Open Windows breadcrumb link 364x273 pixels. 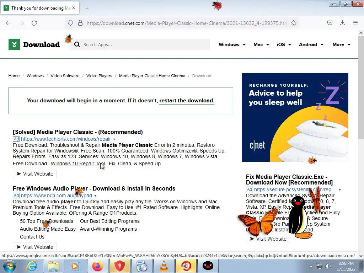click(x=35, y=76)
